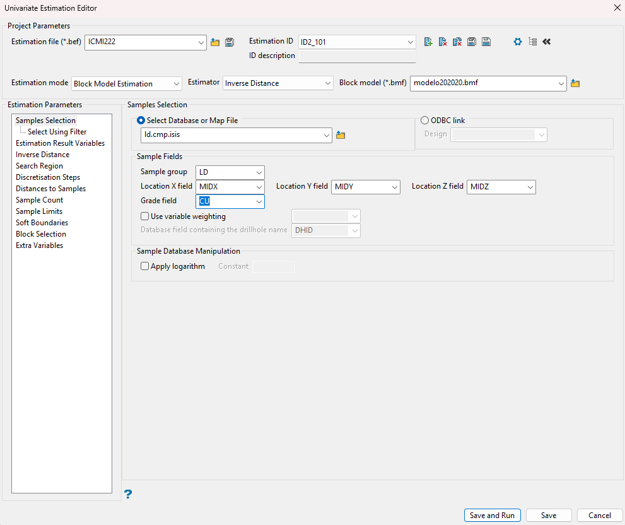The image size is (625, 525).
Task: Open the settings gear icon
Action: click(518, 42)
